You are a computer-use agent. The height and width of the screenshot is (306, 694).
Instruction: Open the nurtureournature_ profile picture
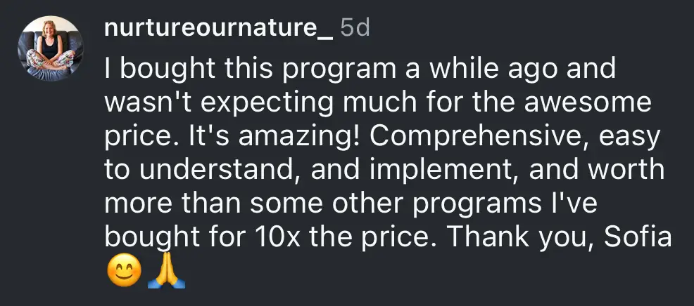48,46
